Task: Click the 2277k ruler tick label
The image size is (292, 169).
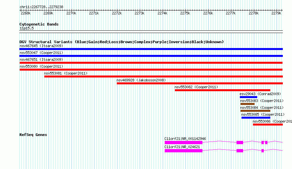Action: pyautogui.click(x=231, y=13)
